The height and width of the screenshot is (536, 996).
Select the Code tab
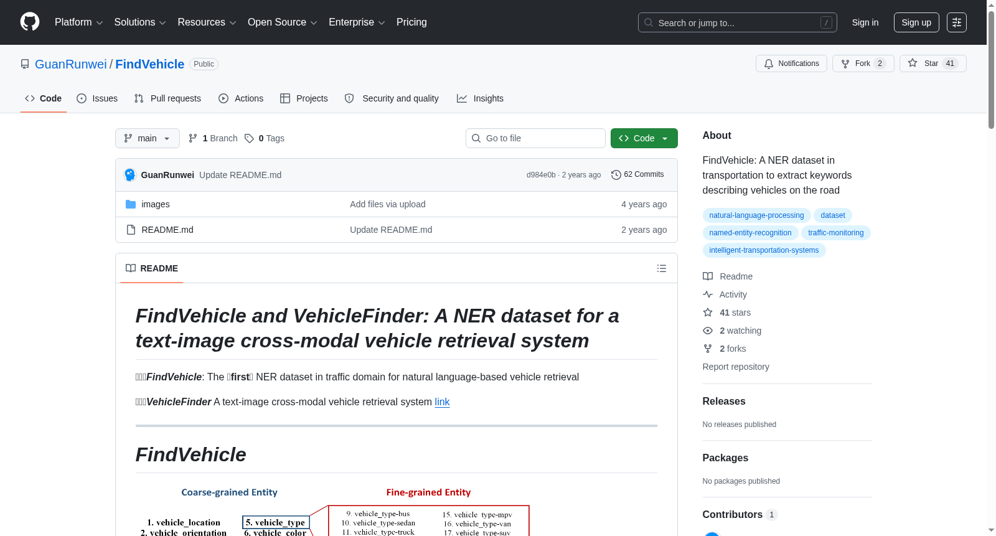44,98
